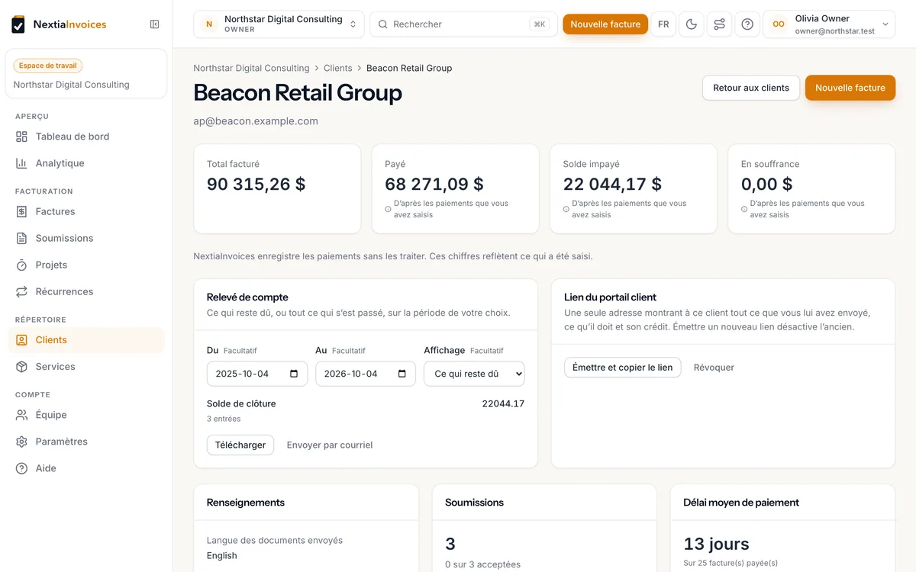Screen dimensions: 916x572
Task: Open display settings sliders icon in header
Action: 719,24
